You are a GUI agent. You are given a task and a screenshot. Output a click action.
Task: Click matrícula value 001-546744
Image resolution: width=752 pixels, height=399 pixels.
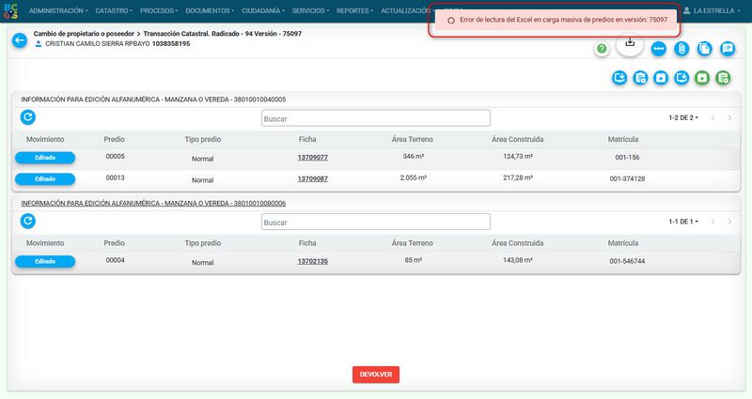pos(627,261)
